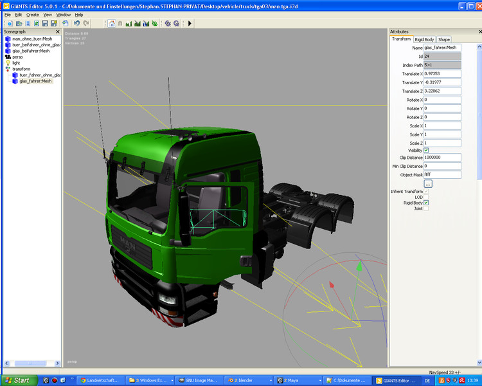Select man_ohne_tuer:Mesh cube icon
The height and width of the screenshot is (386, 482).
click(x=8, y=39)
